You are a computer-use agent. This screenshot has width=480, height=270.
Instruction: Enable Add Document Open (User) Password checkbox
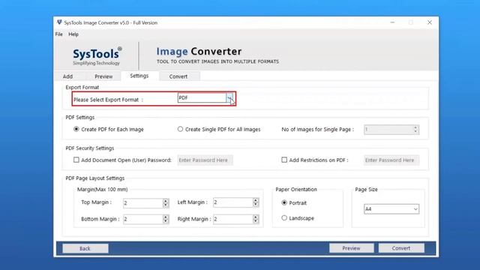pyautogui.click(x=76, y=160)
